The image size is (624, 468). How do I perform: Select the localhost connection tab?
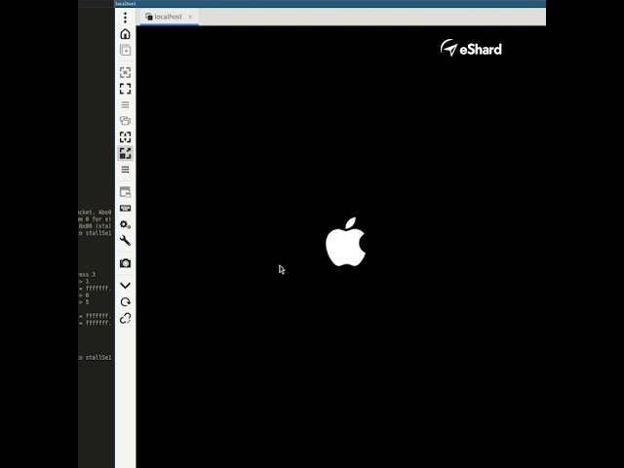(169, 17)
